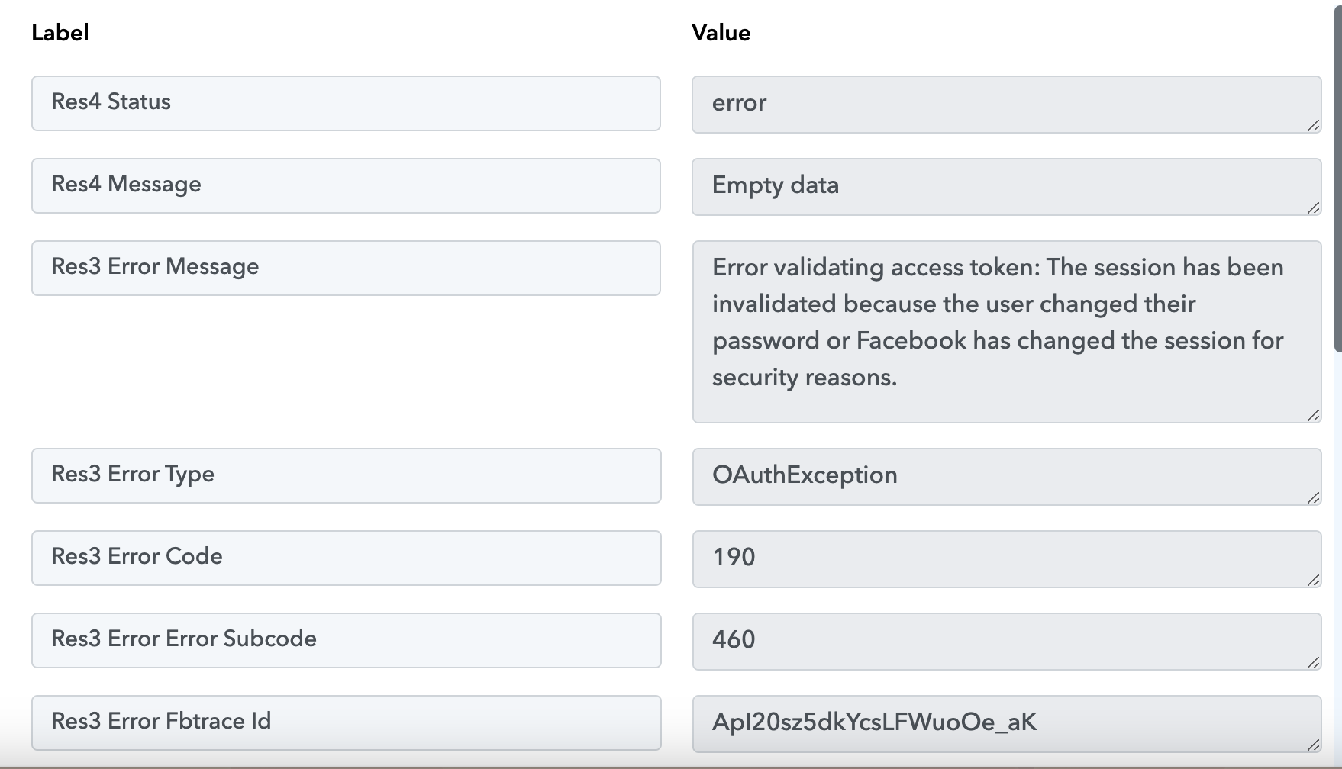
Task: Focus the Res3 Error Fbtrace Id label
Action: (x=346, y=722)
